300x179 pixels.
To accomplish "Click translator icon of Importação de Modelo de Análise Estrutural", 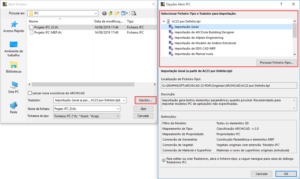I will (x=171, y=43).
